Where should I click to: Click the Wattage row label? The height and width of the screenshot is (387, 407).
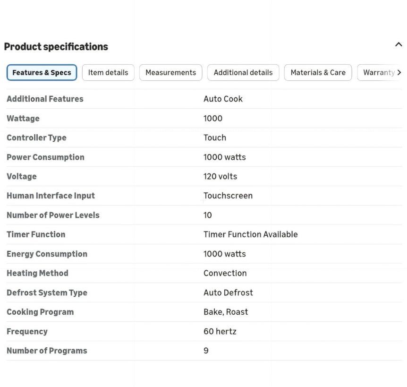[x=23, y=119]
